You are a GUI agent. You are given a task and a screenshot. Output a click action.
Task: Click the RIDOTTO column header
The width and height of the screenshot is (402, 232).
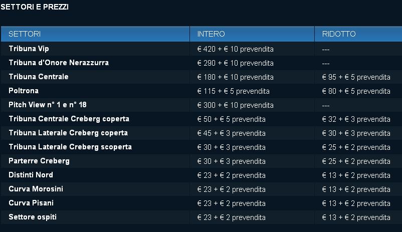coord(339,34)
